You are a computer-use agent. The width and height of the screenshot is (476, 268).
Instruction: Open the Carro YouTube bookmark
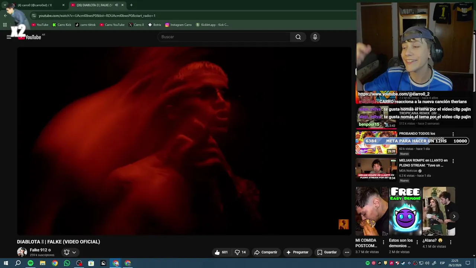click(112, 25)
